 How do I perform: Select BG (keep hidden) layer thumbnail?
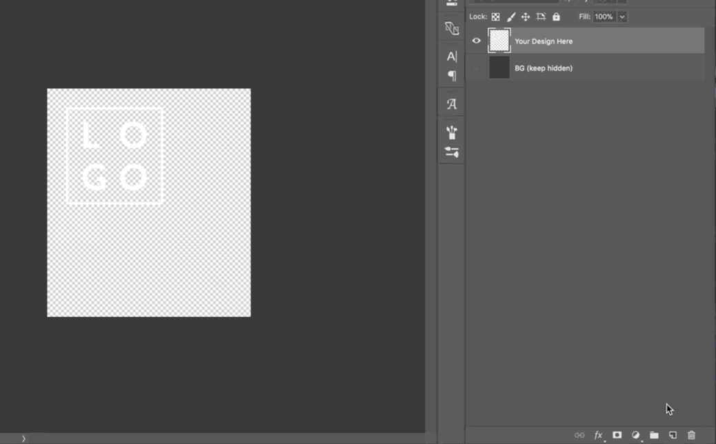pyautogui.click(x=499, y=68)
